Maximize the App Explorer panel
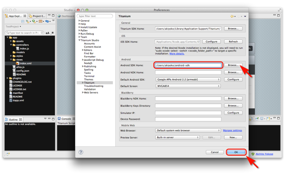 tap(53, 15)
